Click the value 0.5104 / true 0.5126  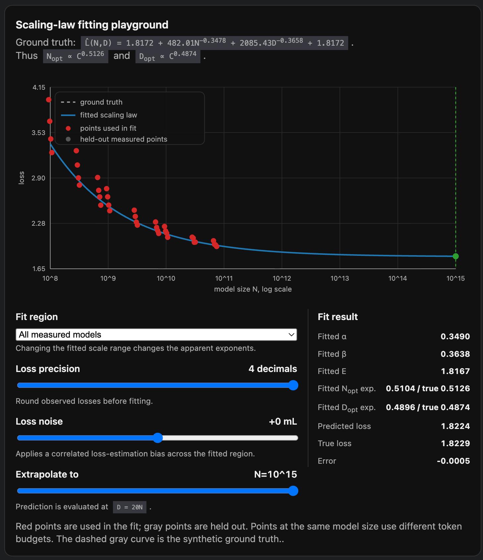(428, 389)
